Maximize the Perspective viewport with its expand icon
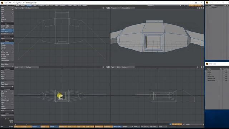The image size is (229, 129). coord(203,8)
